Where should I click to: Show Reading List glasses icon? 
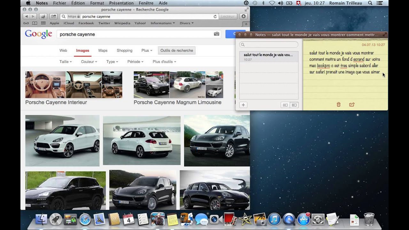click(26, 23)
